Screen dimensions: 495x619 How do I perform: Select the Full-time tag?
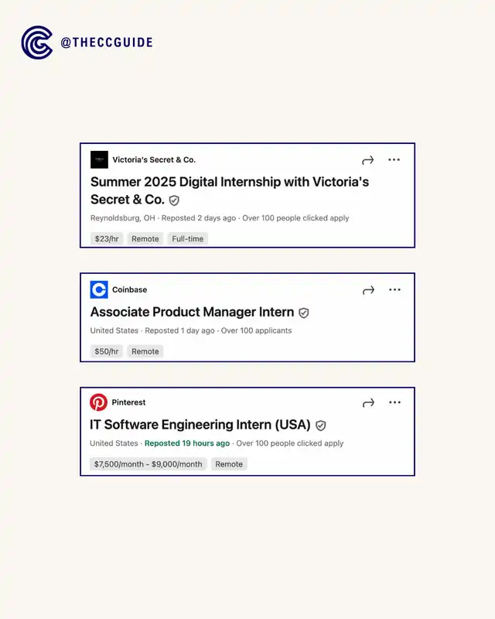click(x=188, y=239)
